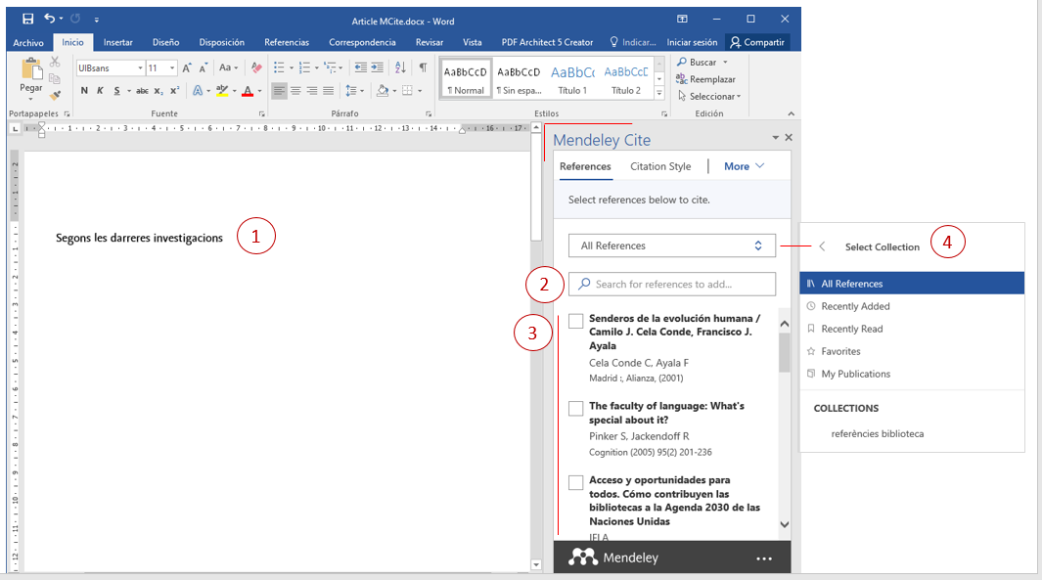
Task: Check the 'Senderos de la evolución humana' reference
Action: [576, 320]
